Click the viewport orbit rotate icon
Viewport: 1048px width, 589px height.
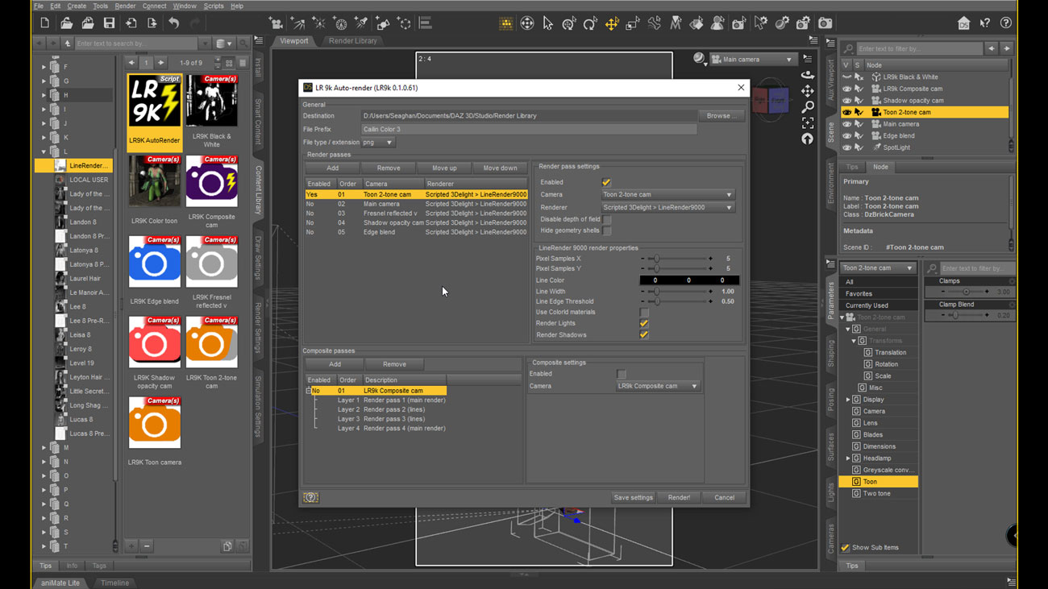(x=807, y=75)
